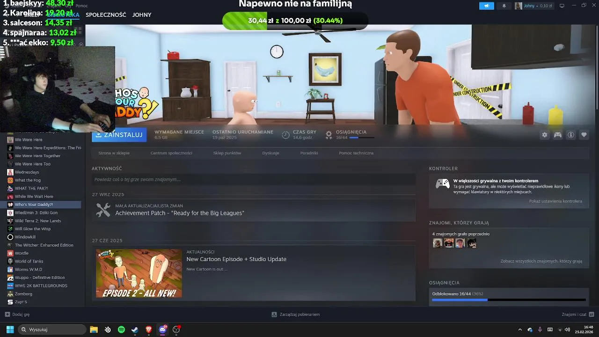
Task: Click the microphone tray icon
Action: coord(540,330)
